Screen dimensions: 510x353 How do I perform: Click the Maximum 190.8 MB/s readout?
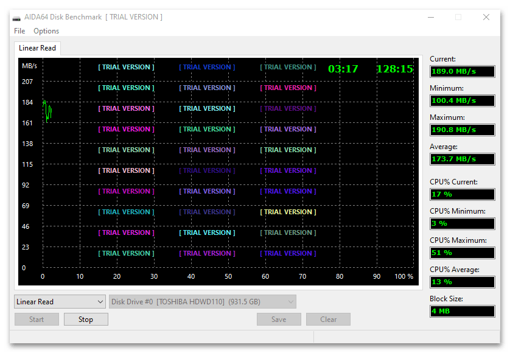click(462, 130)
